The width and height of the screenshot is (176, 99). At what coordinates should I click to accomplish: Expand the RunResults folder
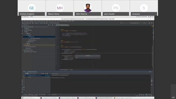click(x=25, y=30)
